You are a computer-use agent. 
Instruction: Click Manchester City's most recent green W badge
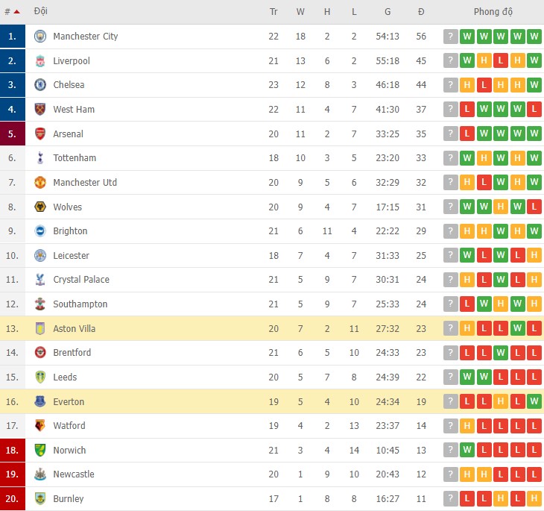pos(534,37)
